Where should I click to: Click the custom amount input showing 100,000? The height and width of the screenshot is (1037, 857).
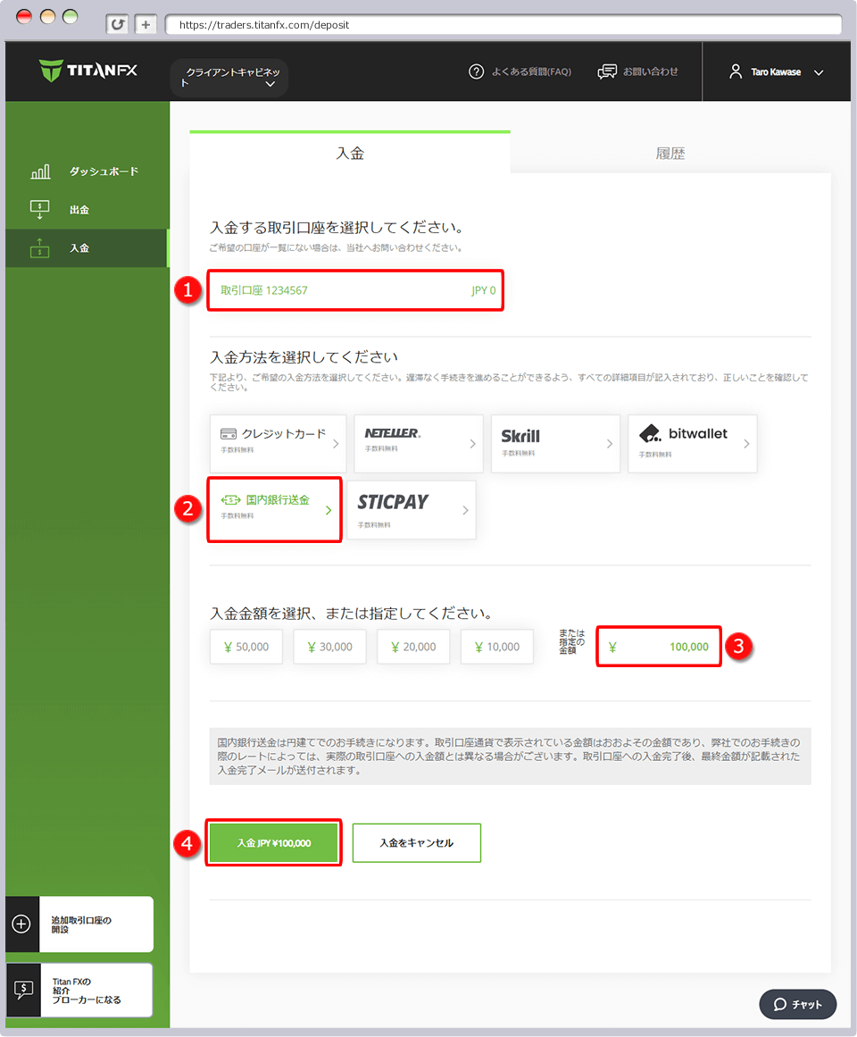[658, 646]
